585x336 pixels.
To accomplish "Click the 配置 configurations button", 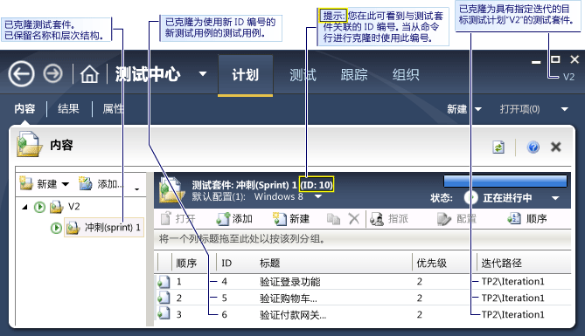I will [x=456, y=219].
